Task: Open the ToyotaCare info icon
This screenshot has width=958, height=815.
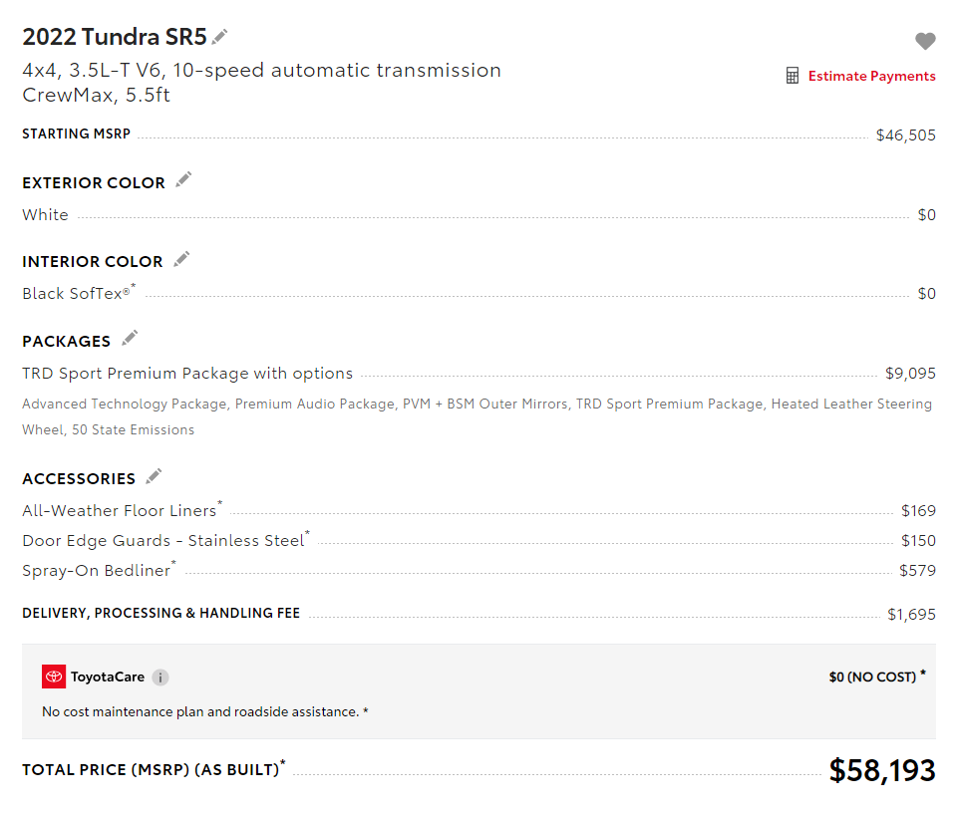Action: [x=160, y=678]
